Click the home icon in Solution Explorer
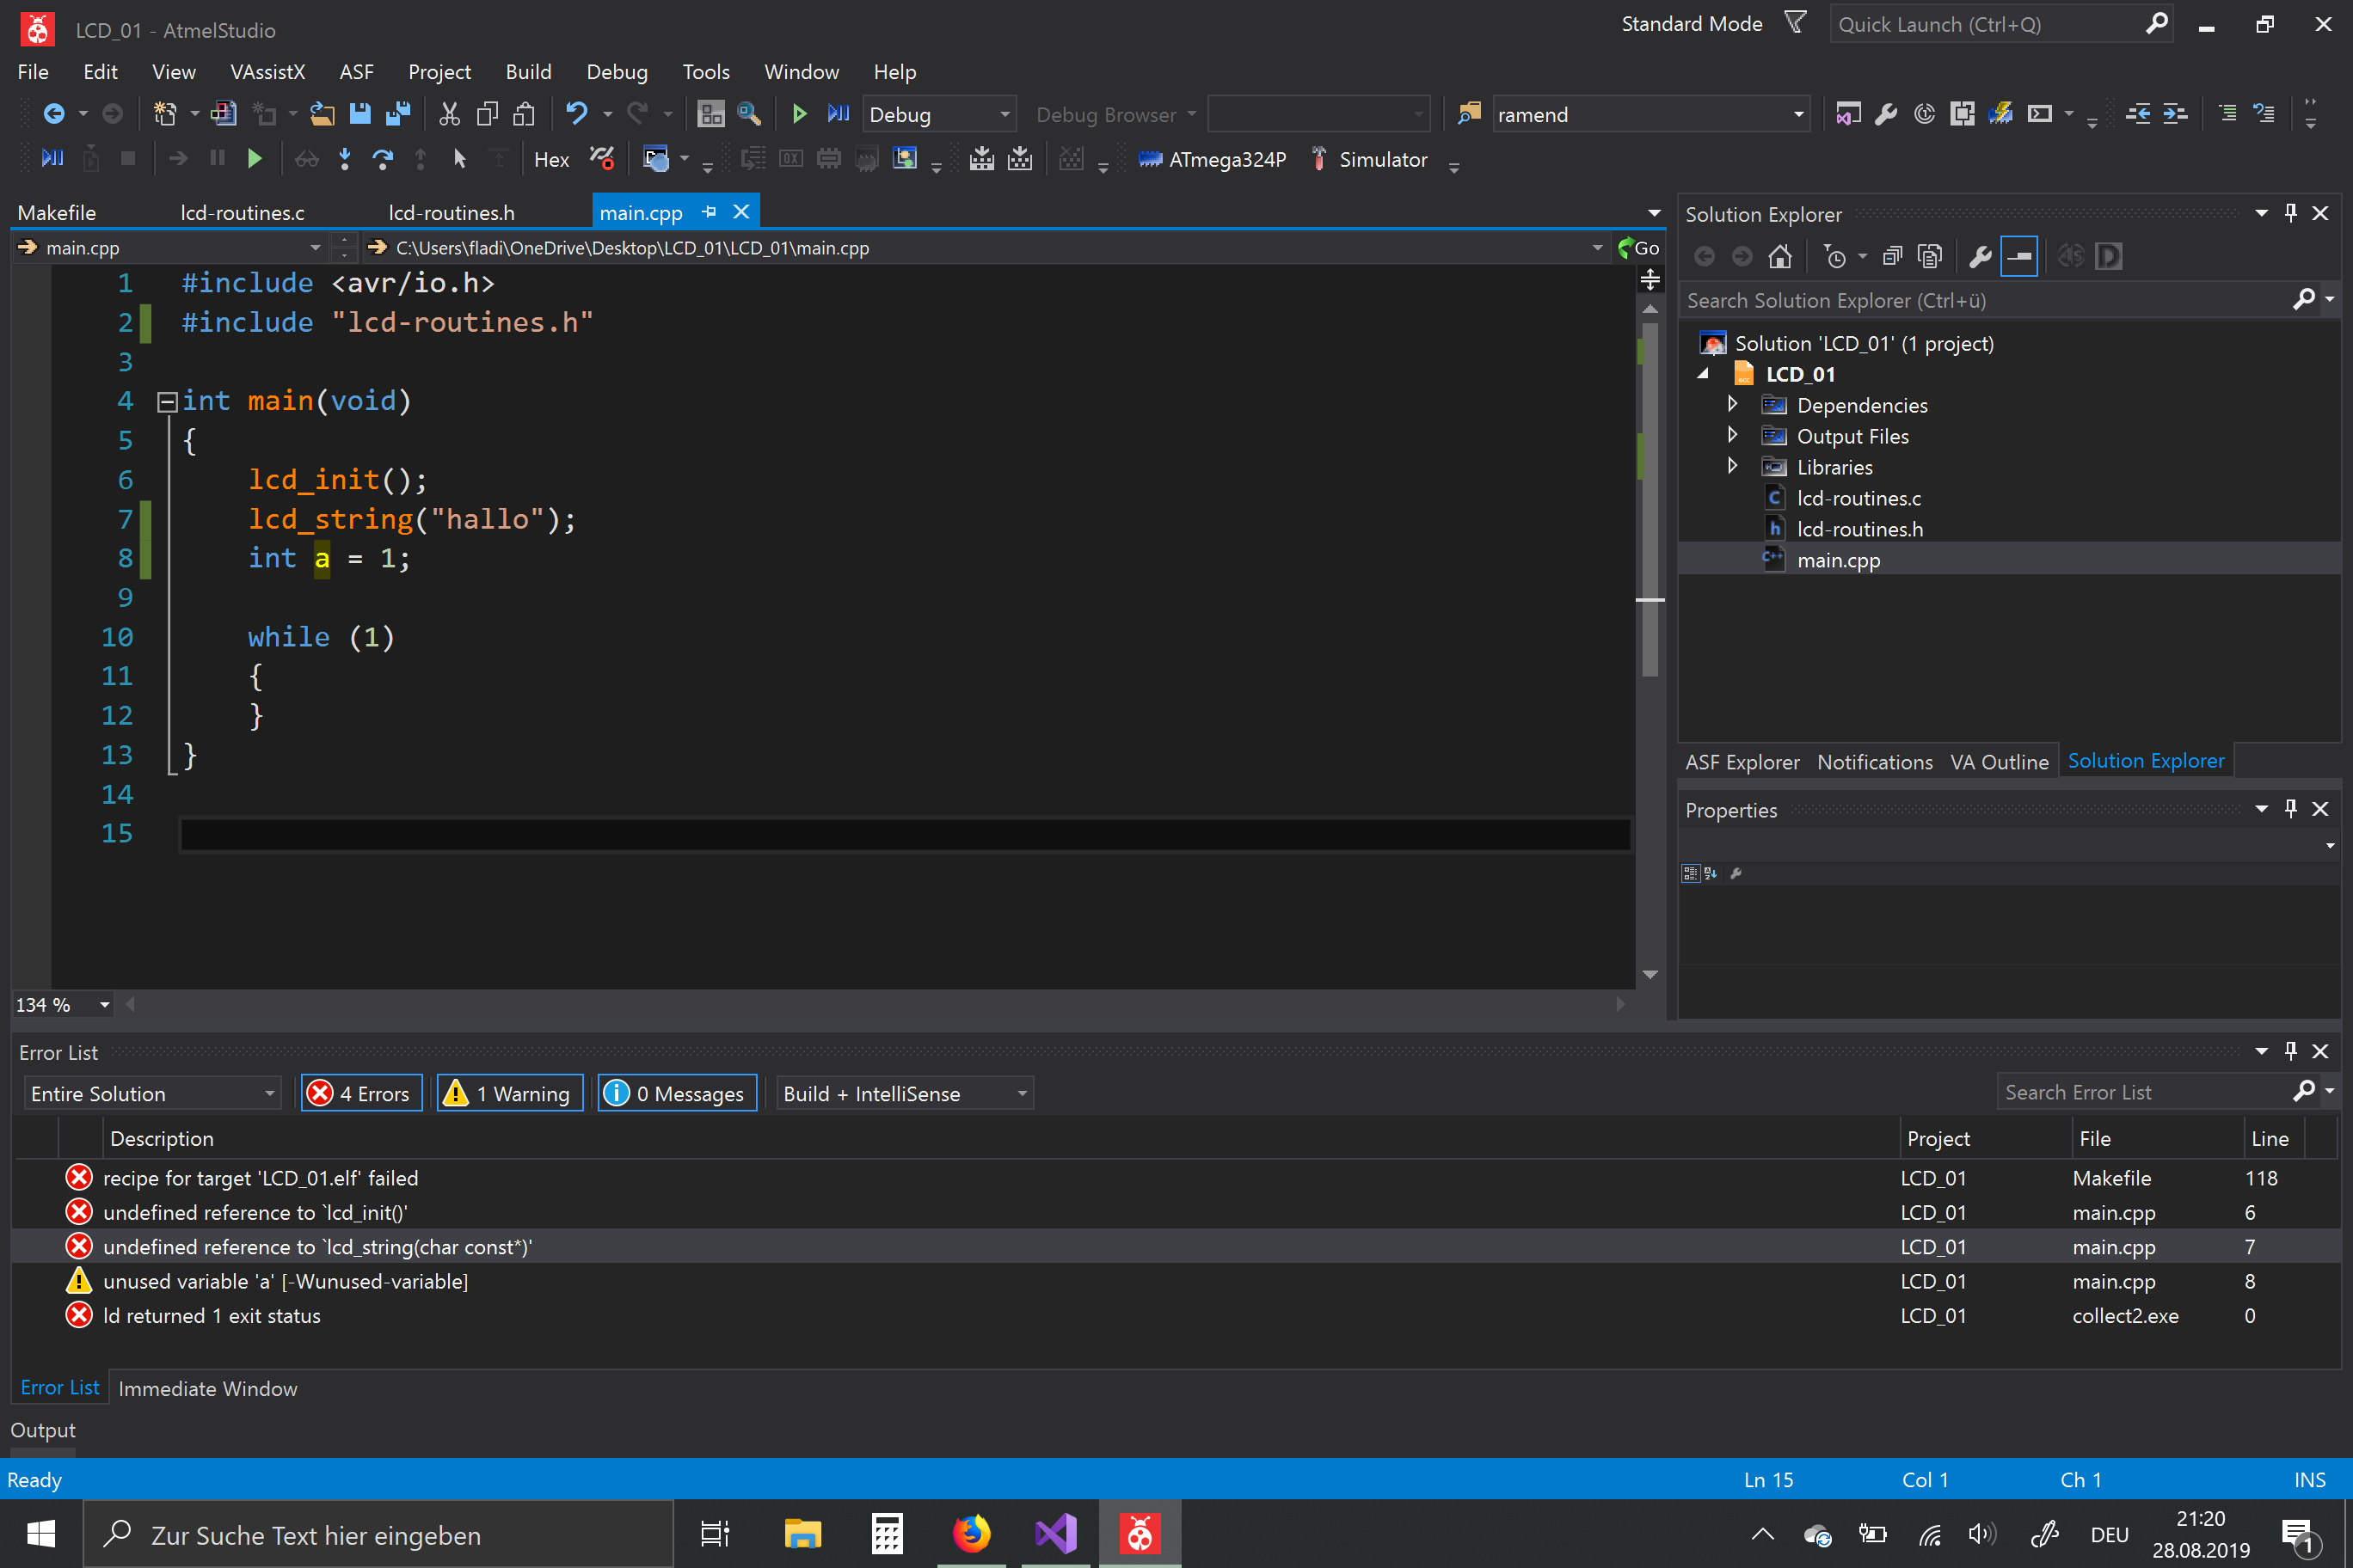The height and width of the screenshot is (1568, 2353). tap(1779, 256)
